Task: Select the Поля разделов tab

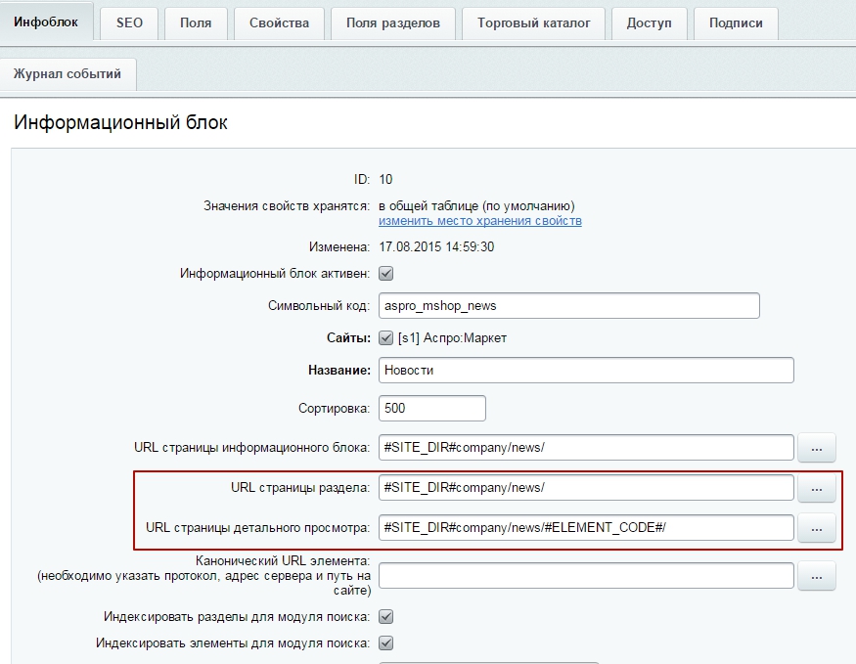Action: tap(392, 22)
